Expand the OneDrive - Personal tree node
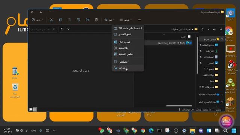Image resolution: width=240 pixels, height=135 pixels. (222, 94)
